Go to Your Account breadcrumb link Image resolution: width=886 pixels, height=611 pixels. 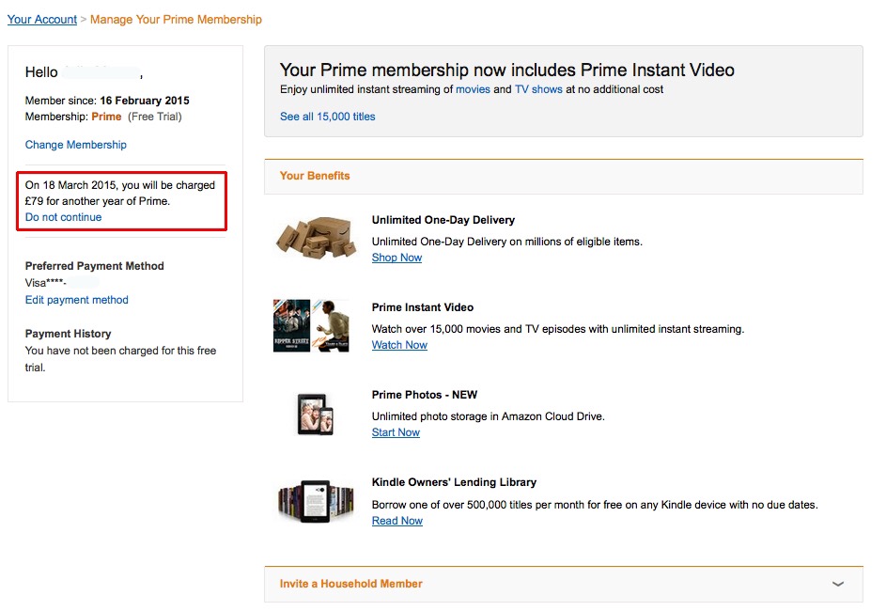(x=42, y=19)
